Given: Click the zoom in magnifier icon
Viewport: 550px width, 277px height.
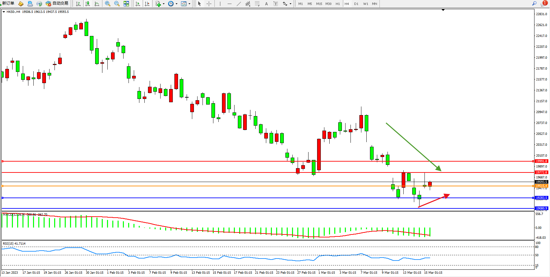Looking at the screenshot, I should click(x=107, y=4).
